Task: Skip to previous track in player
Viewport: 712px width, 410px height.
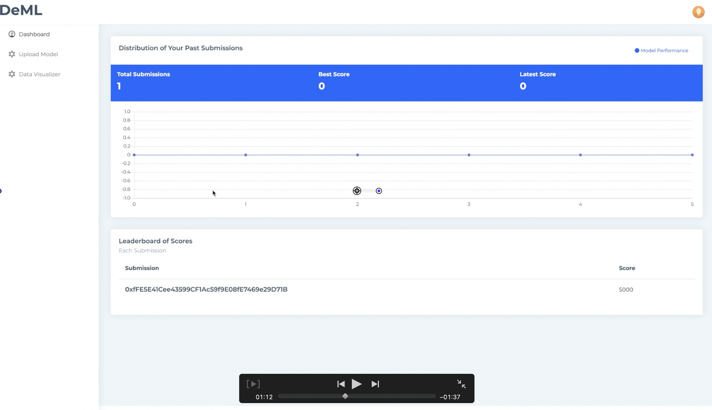Action: pyautogui.click(x=341, y=384)
